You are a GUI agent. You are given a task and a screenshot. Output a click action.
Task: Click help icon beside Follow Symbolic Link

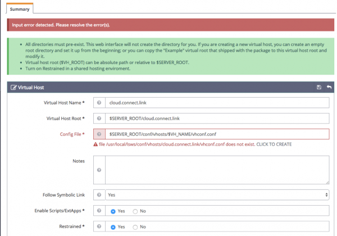(99, 194)
